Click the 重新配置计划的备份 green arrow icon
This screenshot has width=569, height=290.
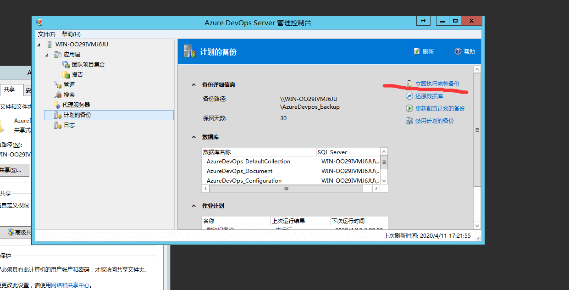click(x=409, y=109)
